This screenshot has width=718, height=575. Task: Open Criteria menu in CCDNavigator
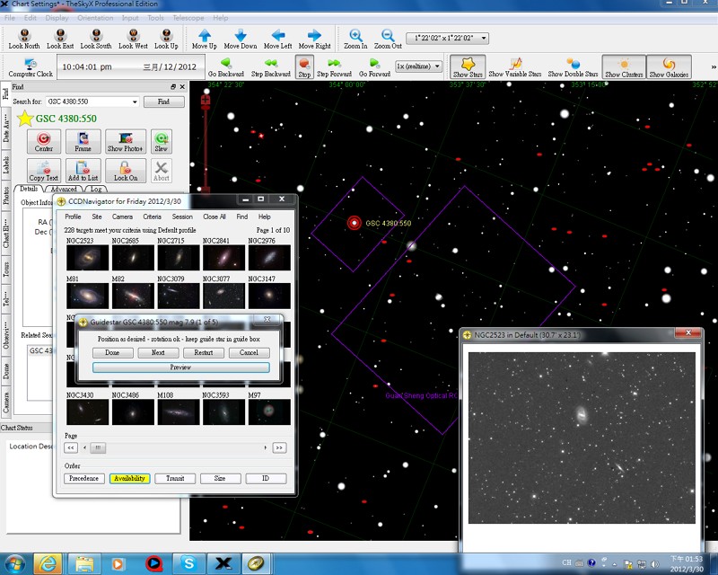(152, 217)
